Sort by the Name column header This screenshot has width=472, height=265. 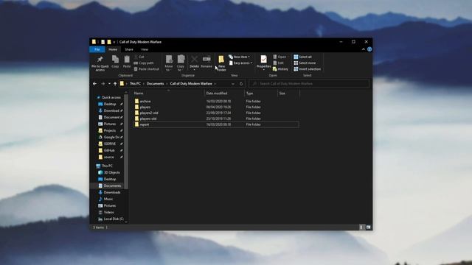168,93
